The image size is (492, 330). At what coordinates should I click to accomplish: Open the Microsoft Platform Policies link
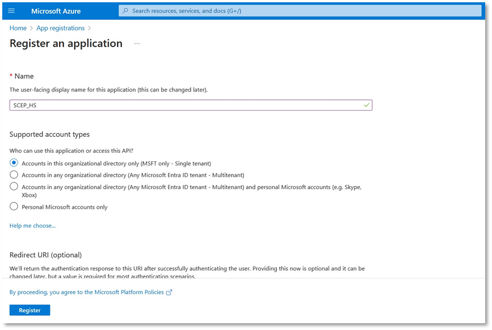pos(86,293)
